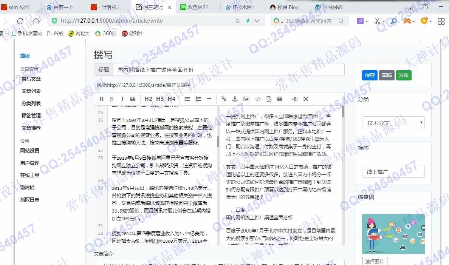Click the article thumbnail preview image
The width and height of the screenshot is (449, 265).
(x=393, y=234)
